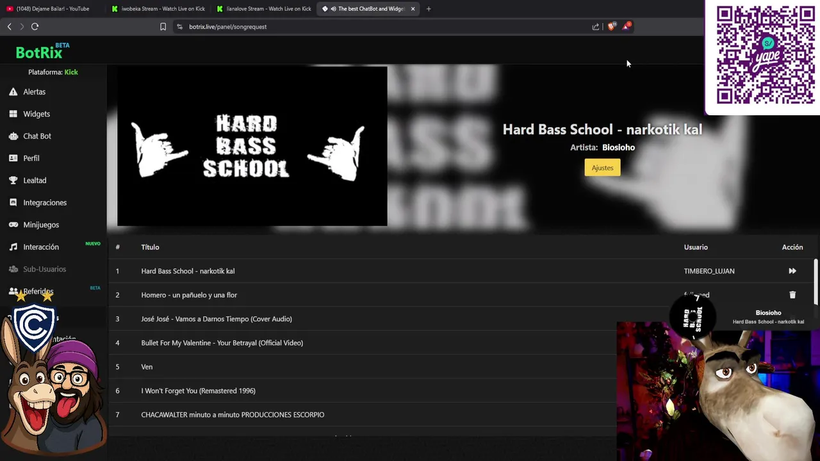Click the Integraciones icon in sidebar

point(13,202)
